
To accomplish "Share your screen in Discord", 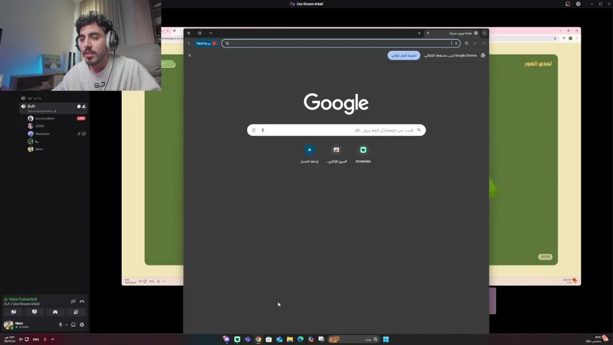I will tap(34, 312).
